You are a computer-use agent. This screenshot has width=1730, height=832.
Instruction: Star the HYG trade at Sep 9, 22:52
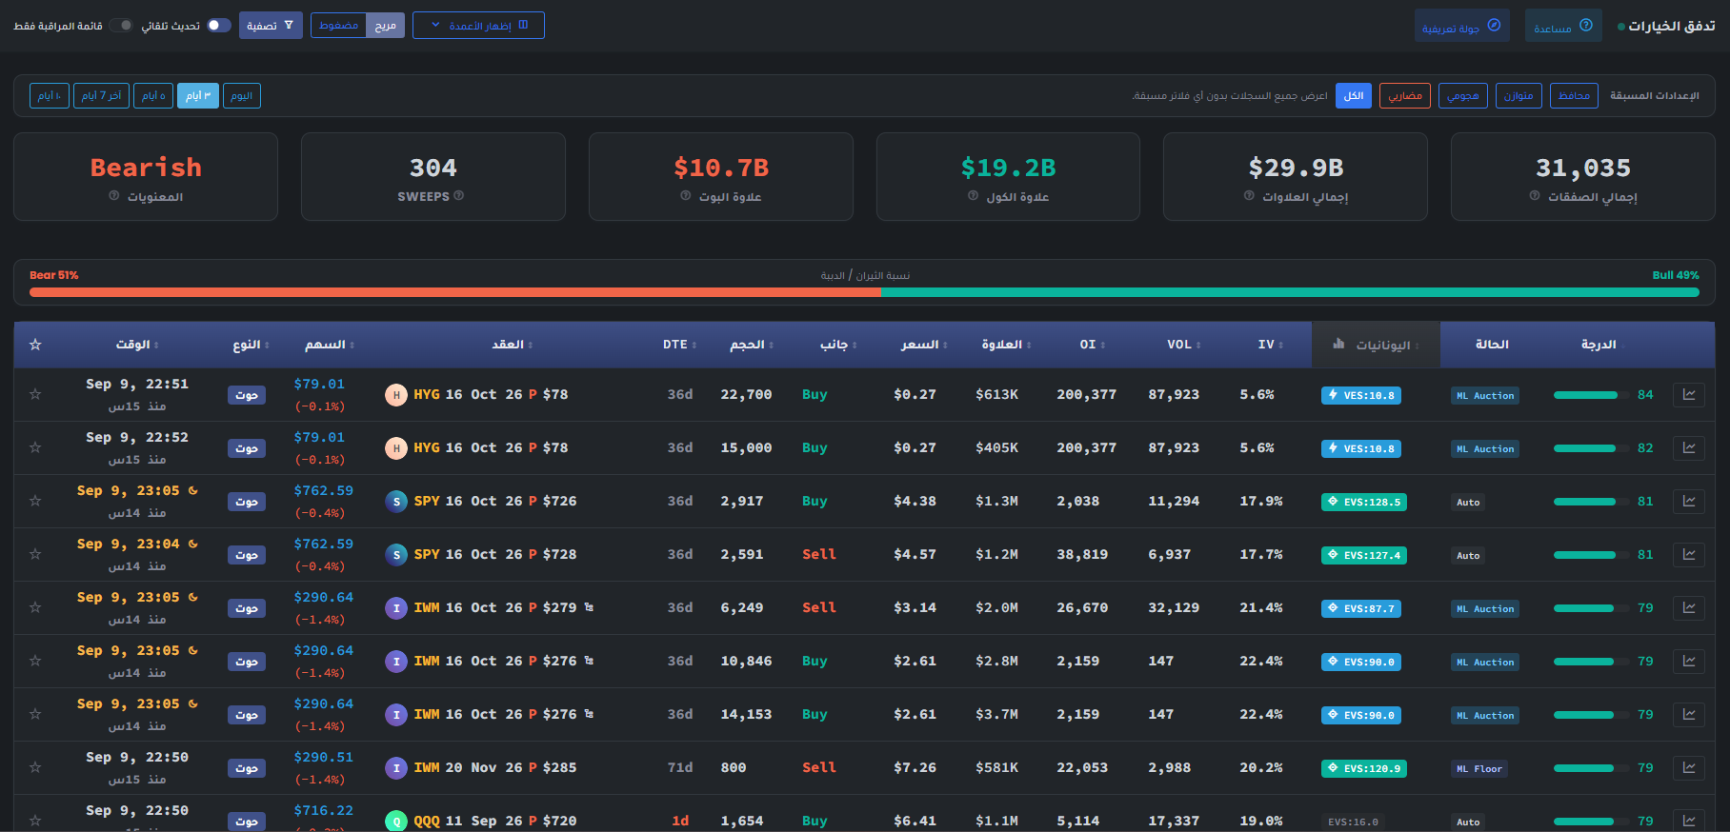pyautogui.click(x=35, y=447)
